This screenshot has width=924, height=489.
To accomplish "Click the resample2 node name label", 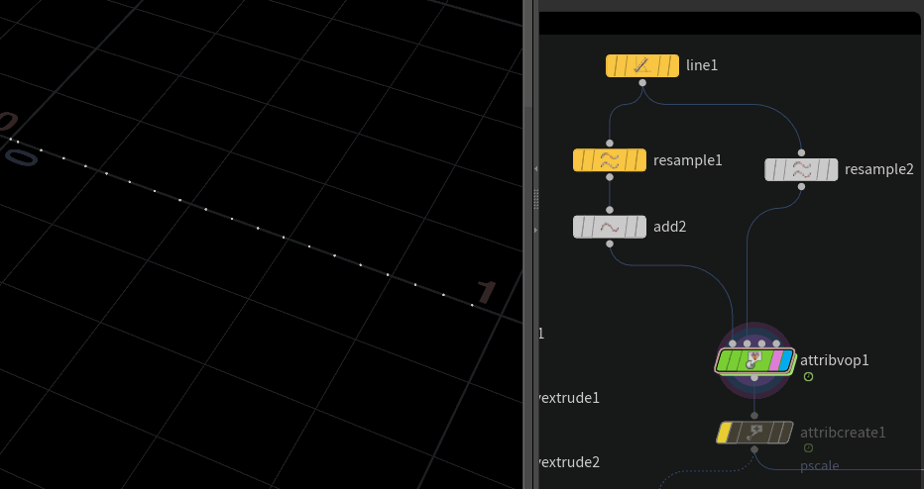I will pos(878,169).
